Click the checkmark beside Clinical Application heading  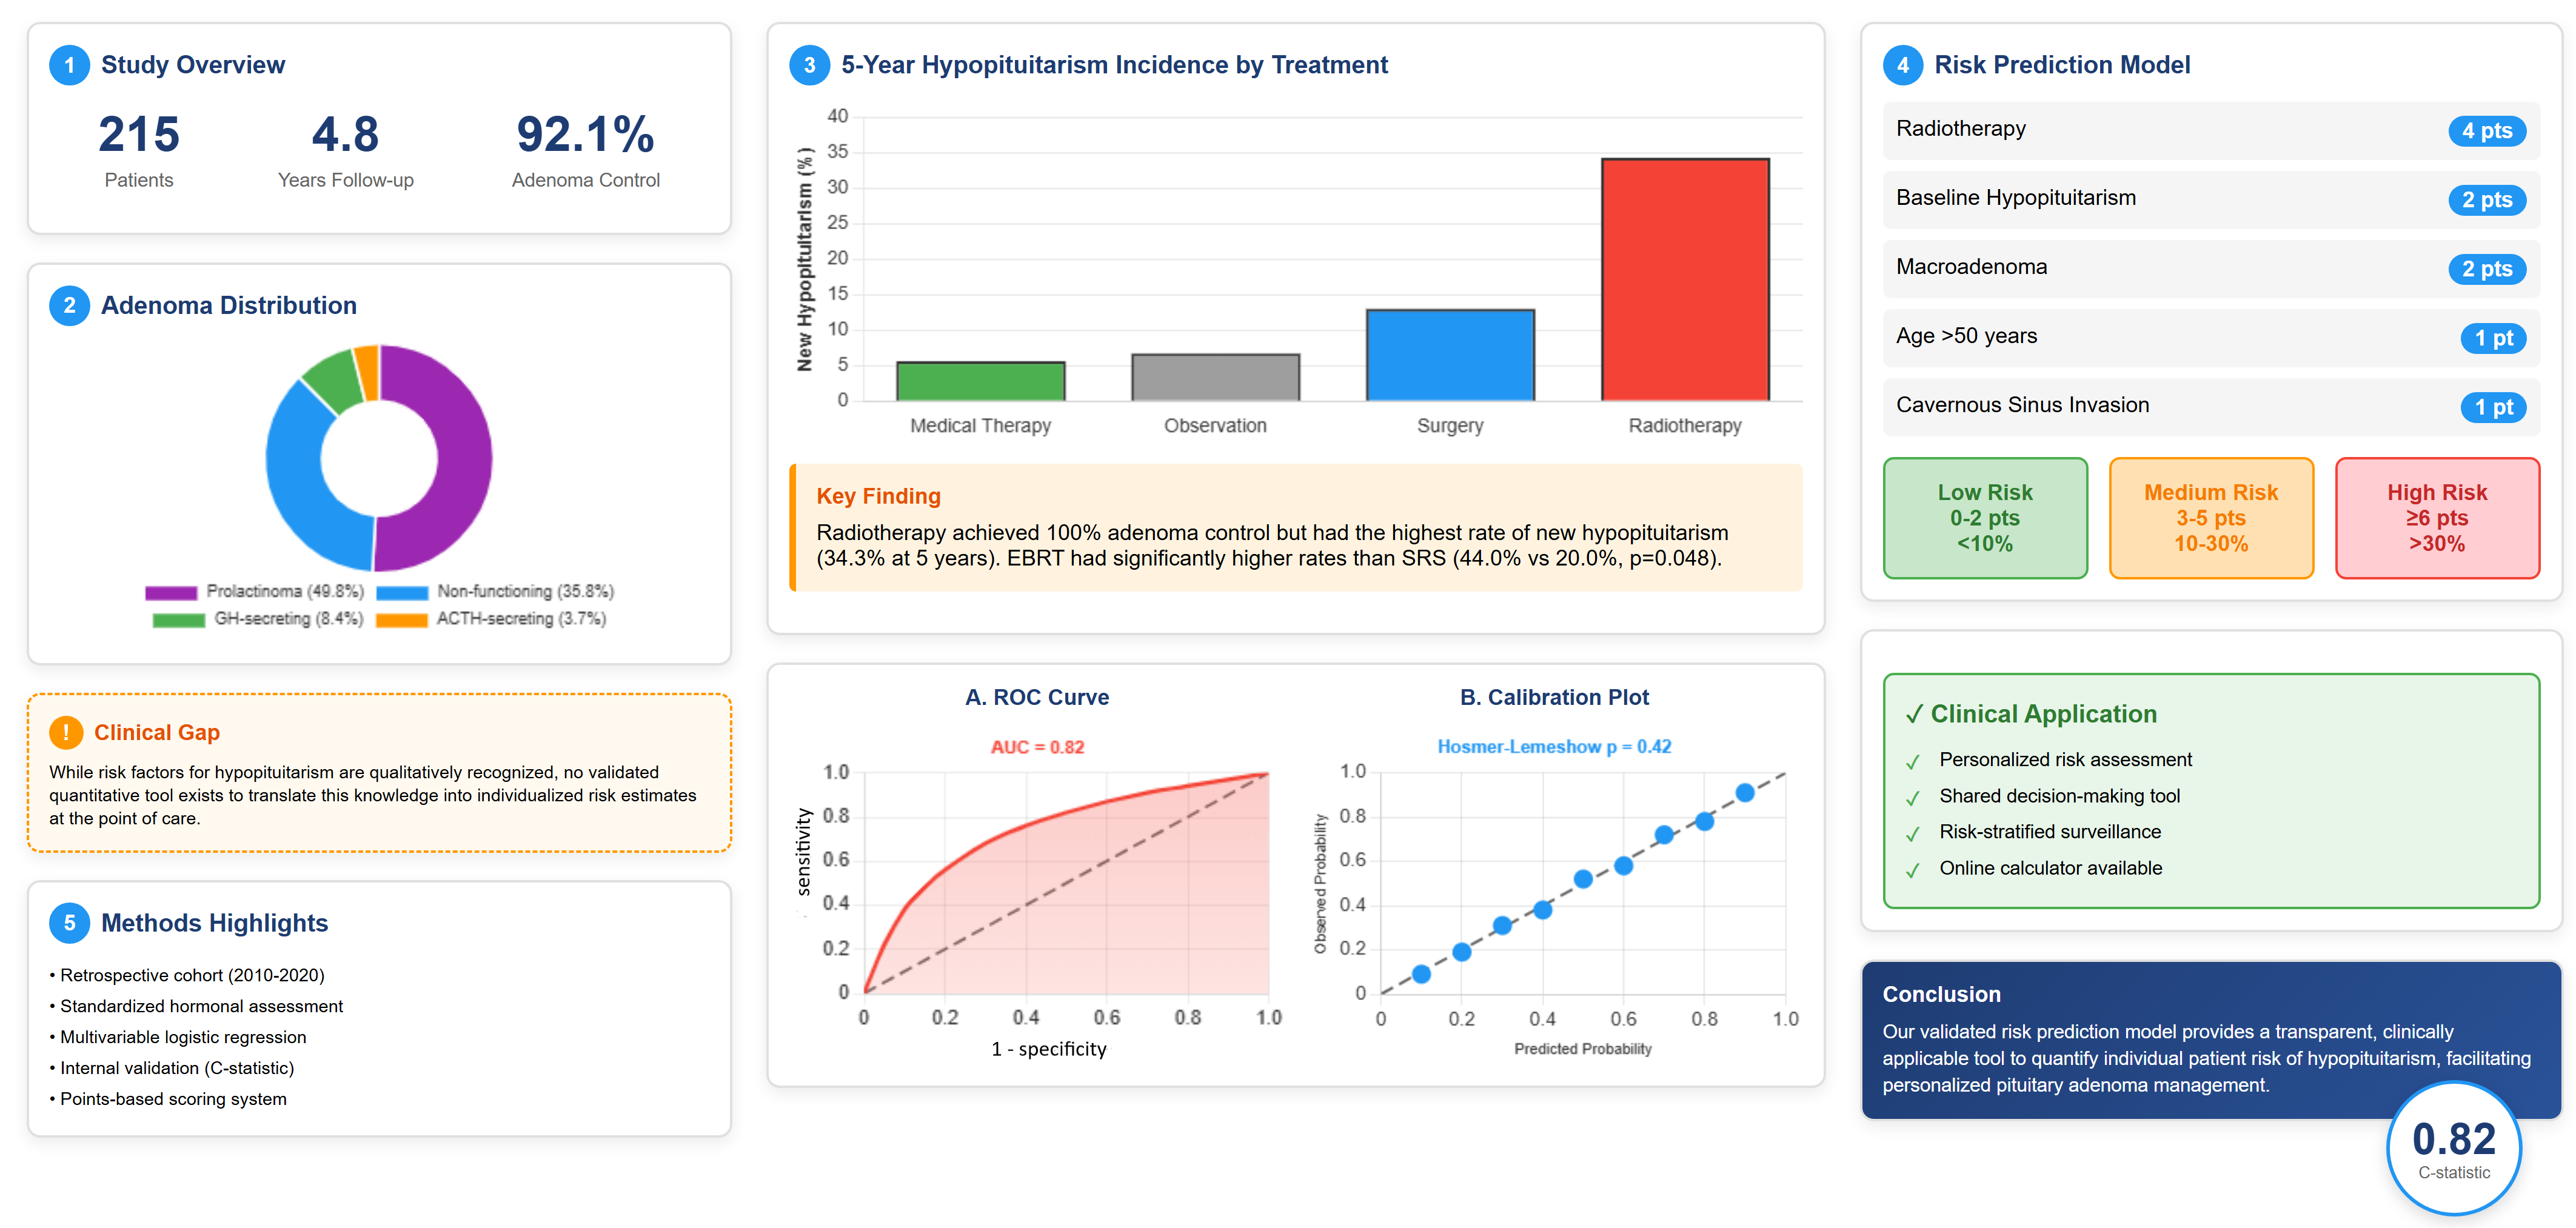pos(1914,714)
